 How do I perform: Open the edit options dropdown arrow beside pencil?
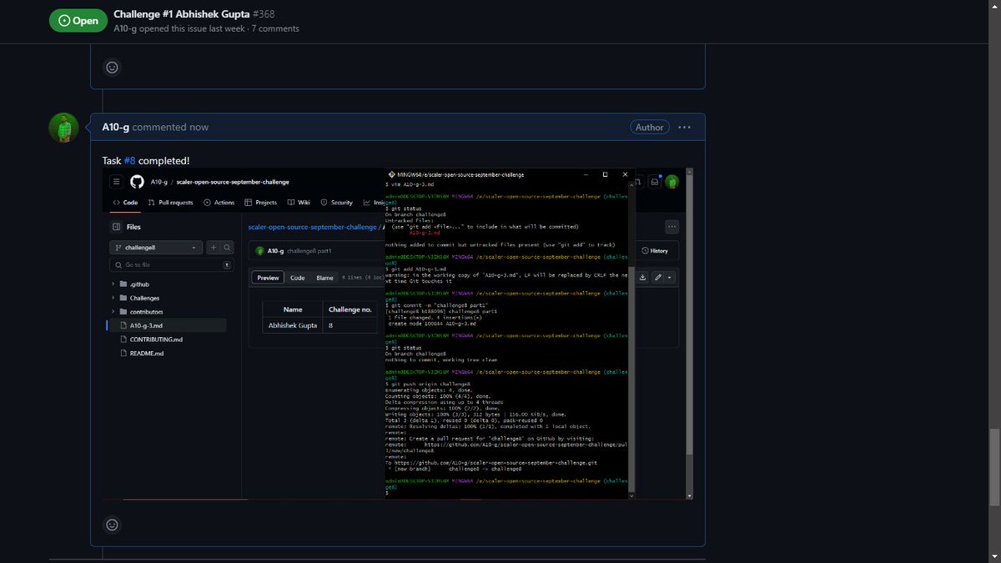(x=669, y=278)
